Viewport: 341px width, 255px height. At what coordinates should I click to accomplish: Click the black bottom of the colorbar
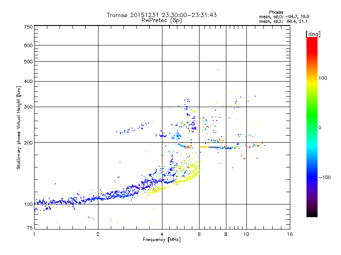click(312, 214)
